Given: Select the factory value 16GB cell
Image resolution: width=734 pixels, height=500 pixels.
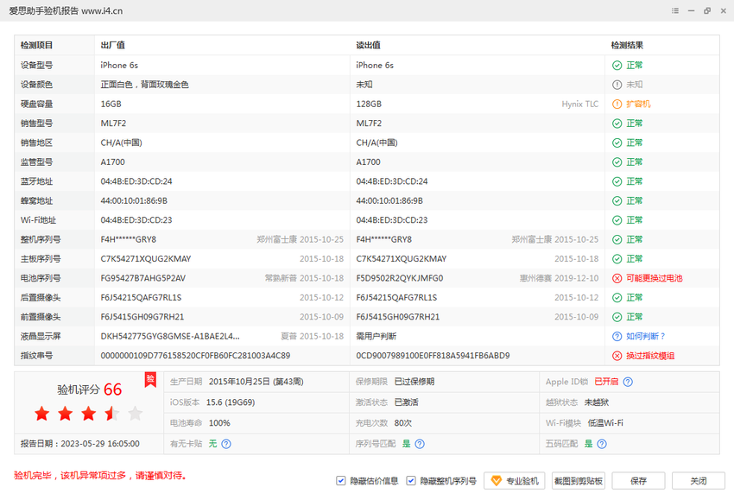Looking at the screenshot, I should click(111, 104).
